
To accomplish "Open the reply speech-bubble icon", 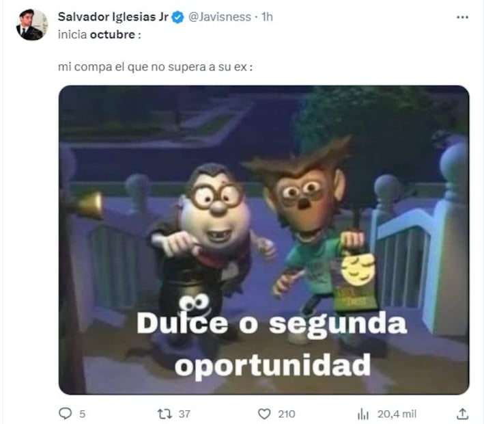I will click(65, 414).
